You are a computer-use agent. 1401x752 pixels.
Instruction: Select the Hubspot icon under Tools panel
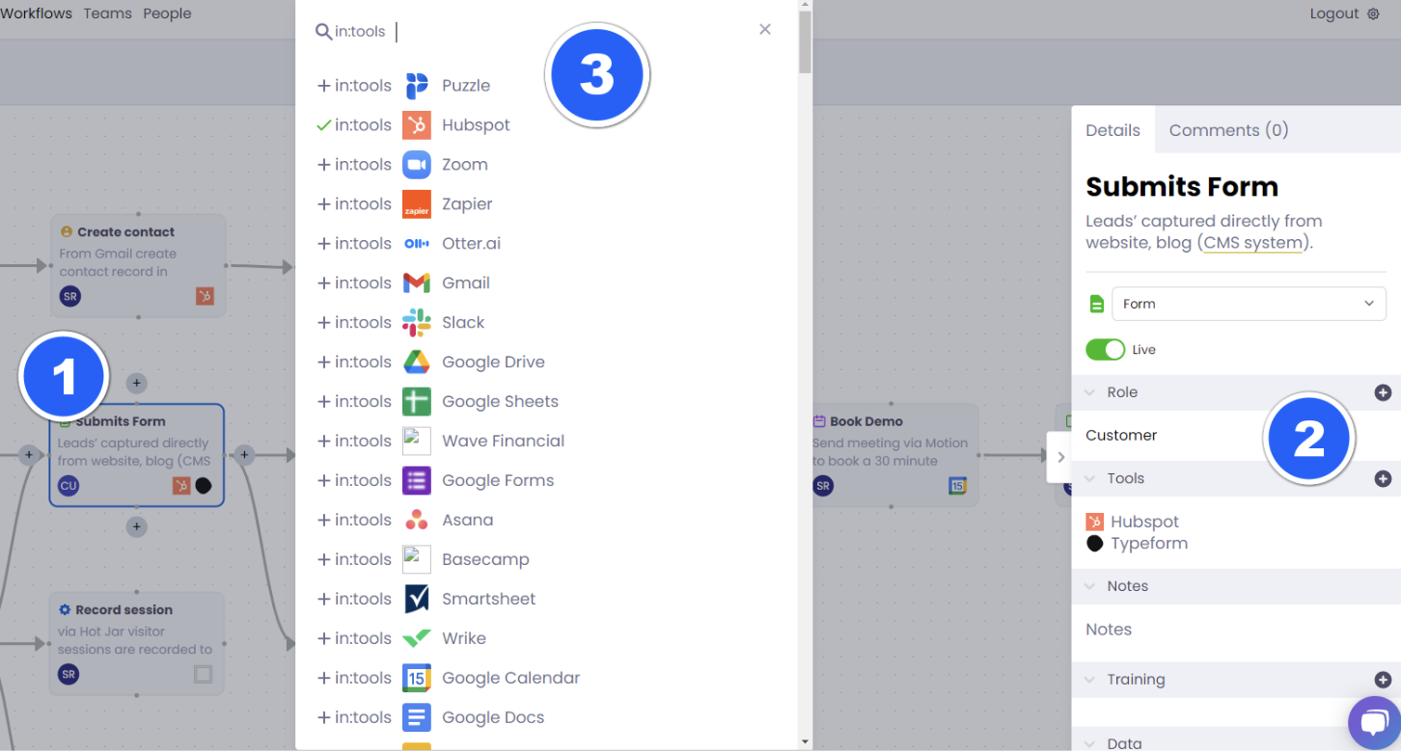1098,522
